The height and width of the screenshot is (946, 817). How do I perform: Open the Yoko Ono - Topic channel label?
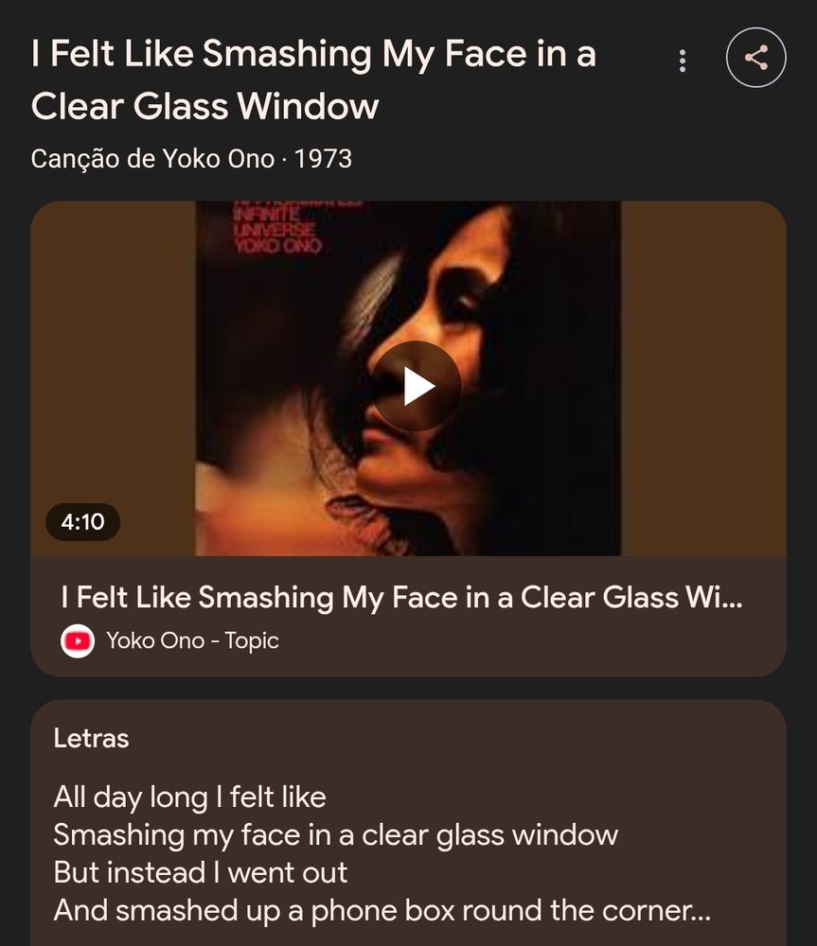[192, 640]
